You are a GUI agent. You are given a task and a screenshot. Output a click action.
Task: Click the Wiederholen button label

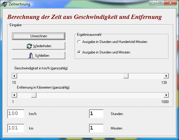[42, 46]
